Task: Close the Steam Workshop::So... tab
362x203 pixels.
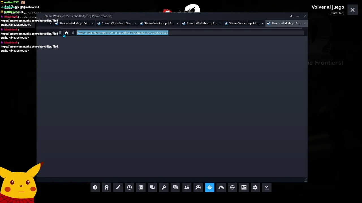Action: [305, 23]
